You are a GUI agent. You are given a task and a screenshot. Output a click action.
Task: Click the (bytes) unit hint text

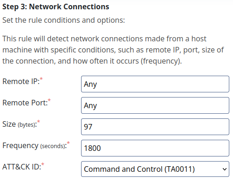point(27,125)
